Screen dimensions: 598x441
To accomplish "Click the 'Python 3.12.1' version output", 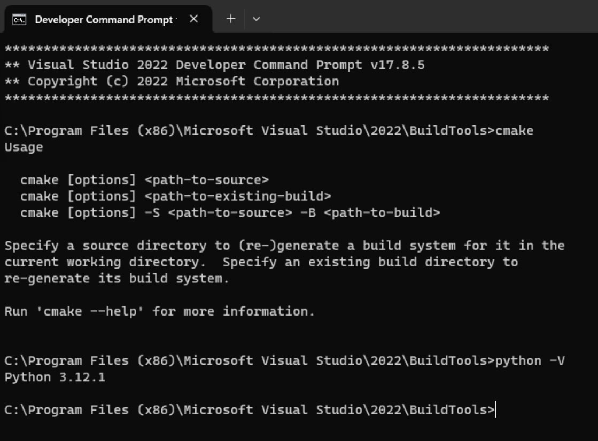I will (55, 377).
